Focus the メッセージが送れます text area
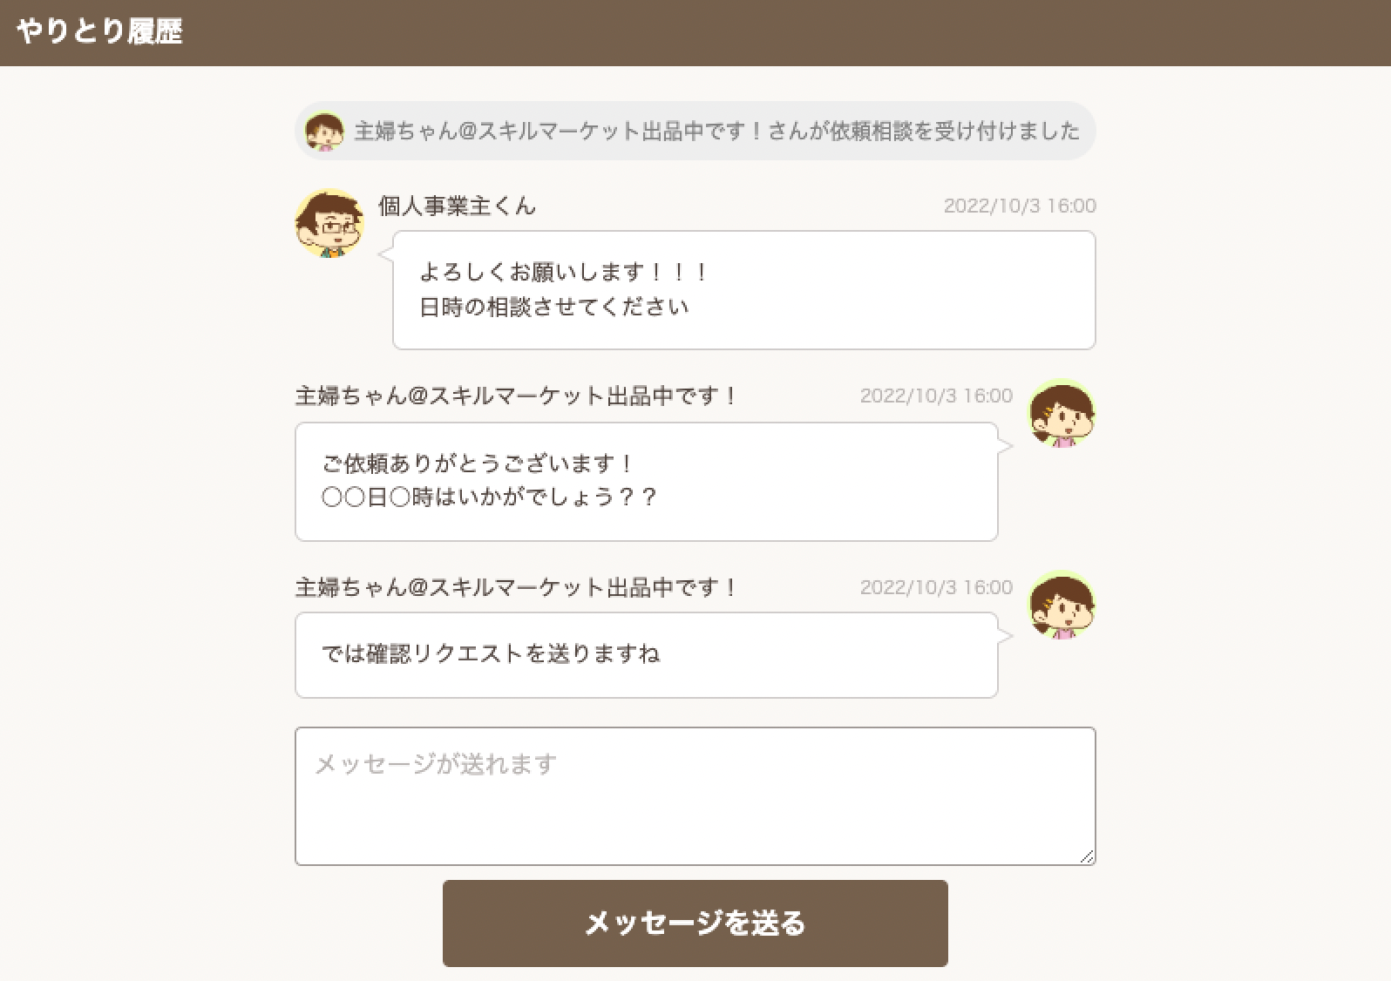Viewport: 1391px width, 981px height. (695, 796)
